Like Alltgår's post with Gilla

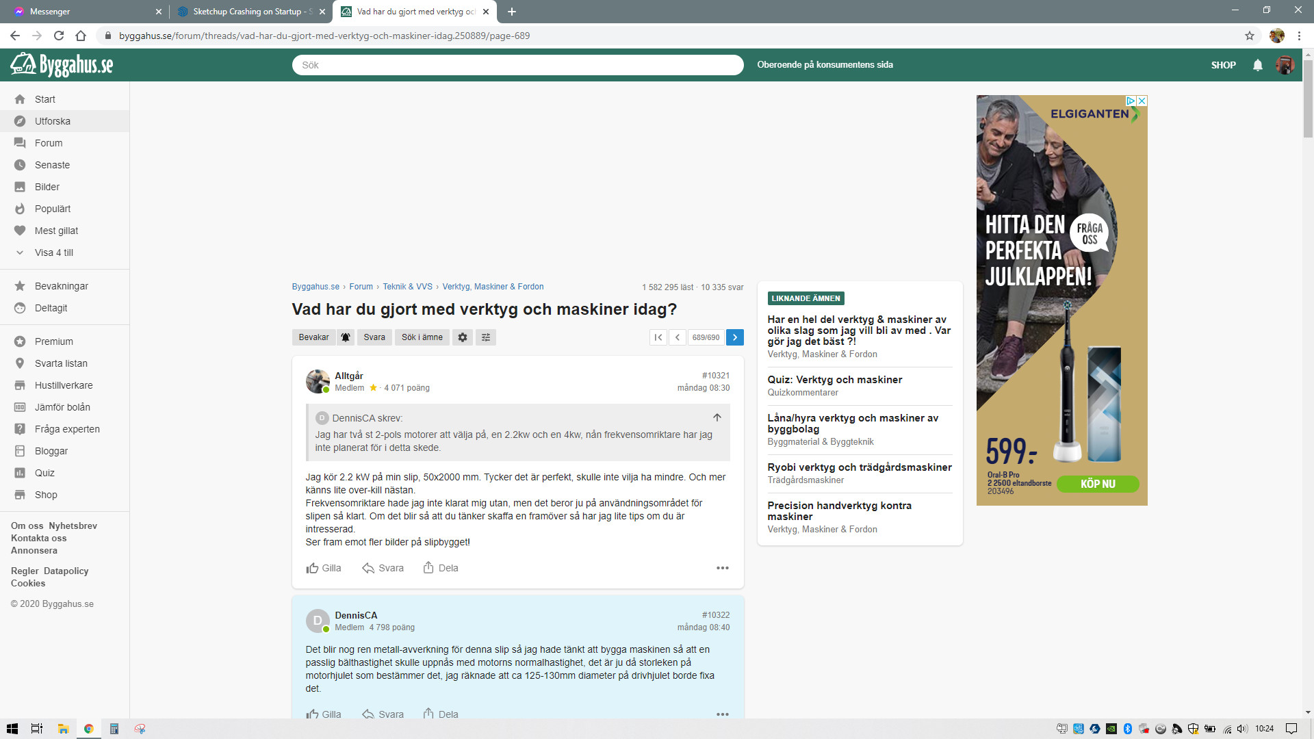[324, 568]
